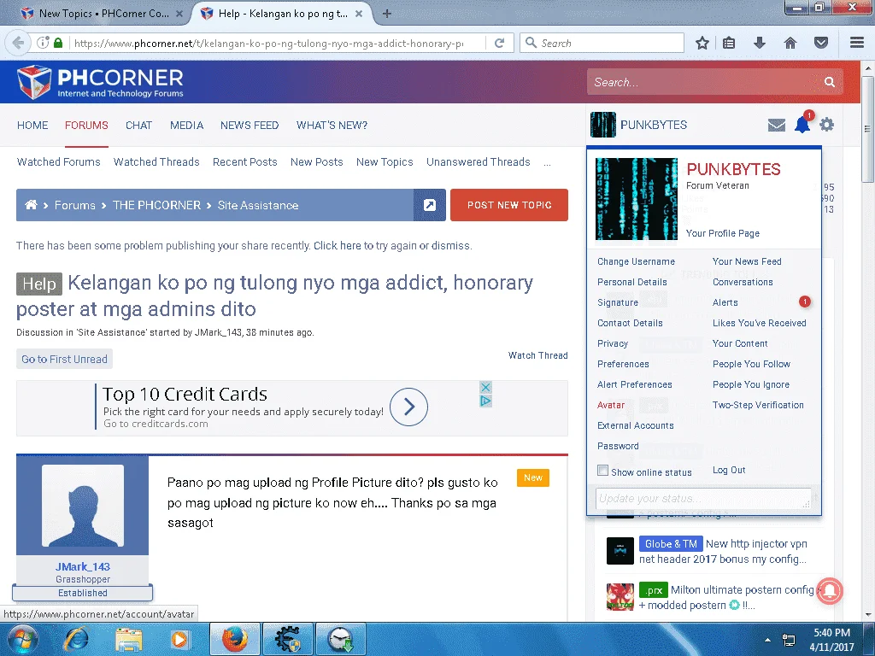The height and width of the screenshot is (656, 875).
Task: Click Site Assistance breadcrumb
Action: (258, 205)
